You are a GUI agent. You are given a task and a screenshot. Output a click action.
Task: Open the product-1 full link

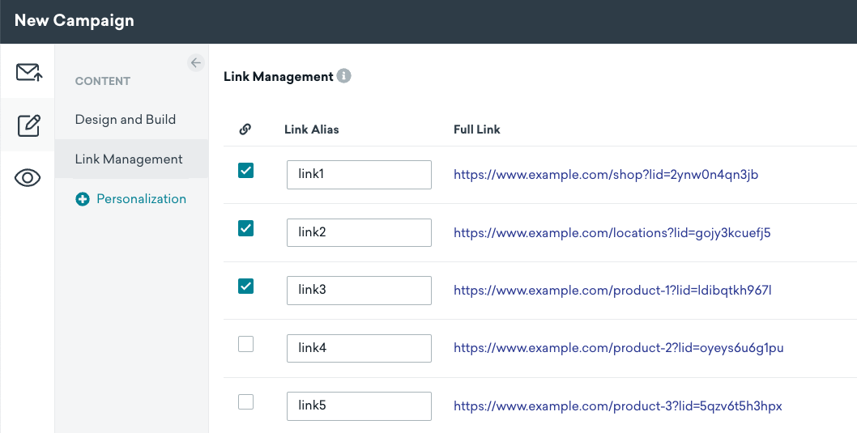point(612,291)
